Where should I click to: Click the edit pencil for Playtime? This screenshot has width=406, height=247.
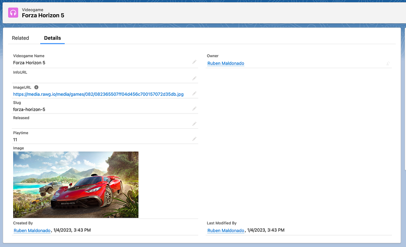(x=194, y=139)
